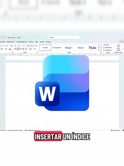Decrease font size with the shrink font icon
The width and height of the screenshot is (124, 166).
[x=4, y=46]
